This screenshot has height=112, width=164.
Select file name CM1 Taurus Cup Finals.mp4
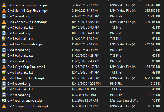(x=27, y=5)
